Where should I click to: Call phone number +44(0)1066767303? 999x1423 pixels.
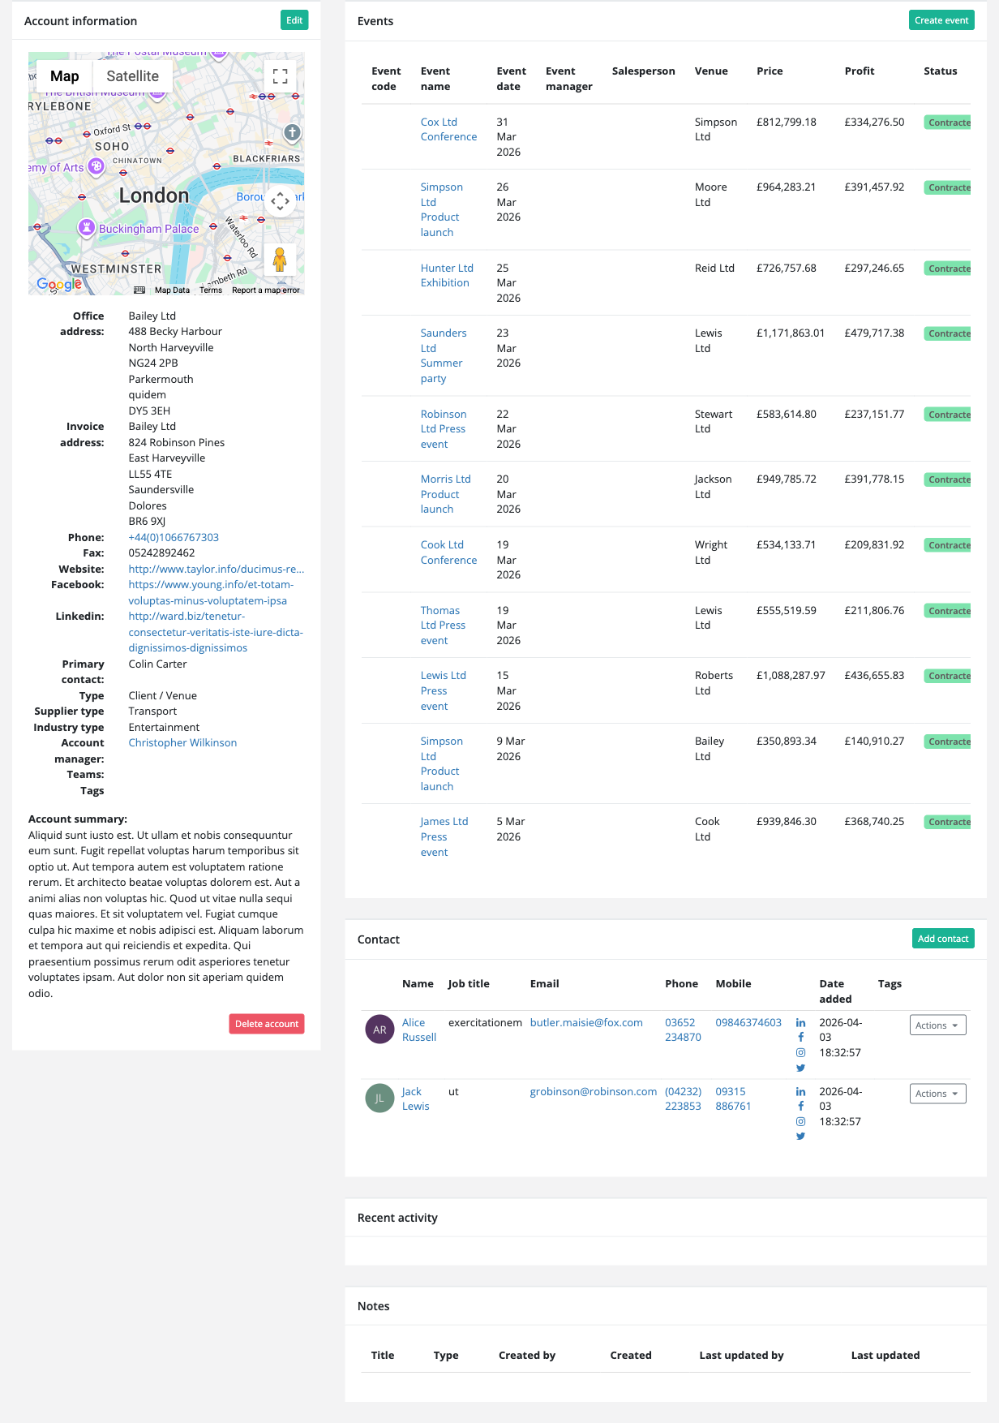pos(174,537)
